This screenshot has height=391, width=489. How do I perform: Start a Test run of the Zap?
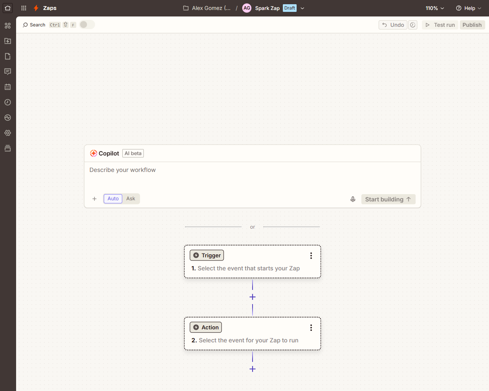[440, 25]
